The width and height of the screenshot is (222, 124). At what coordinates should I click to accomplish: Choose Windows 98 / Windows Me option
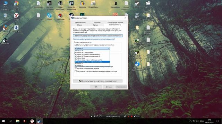click(92, 53)
